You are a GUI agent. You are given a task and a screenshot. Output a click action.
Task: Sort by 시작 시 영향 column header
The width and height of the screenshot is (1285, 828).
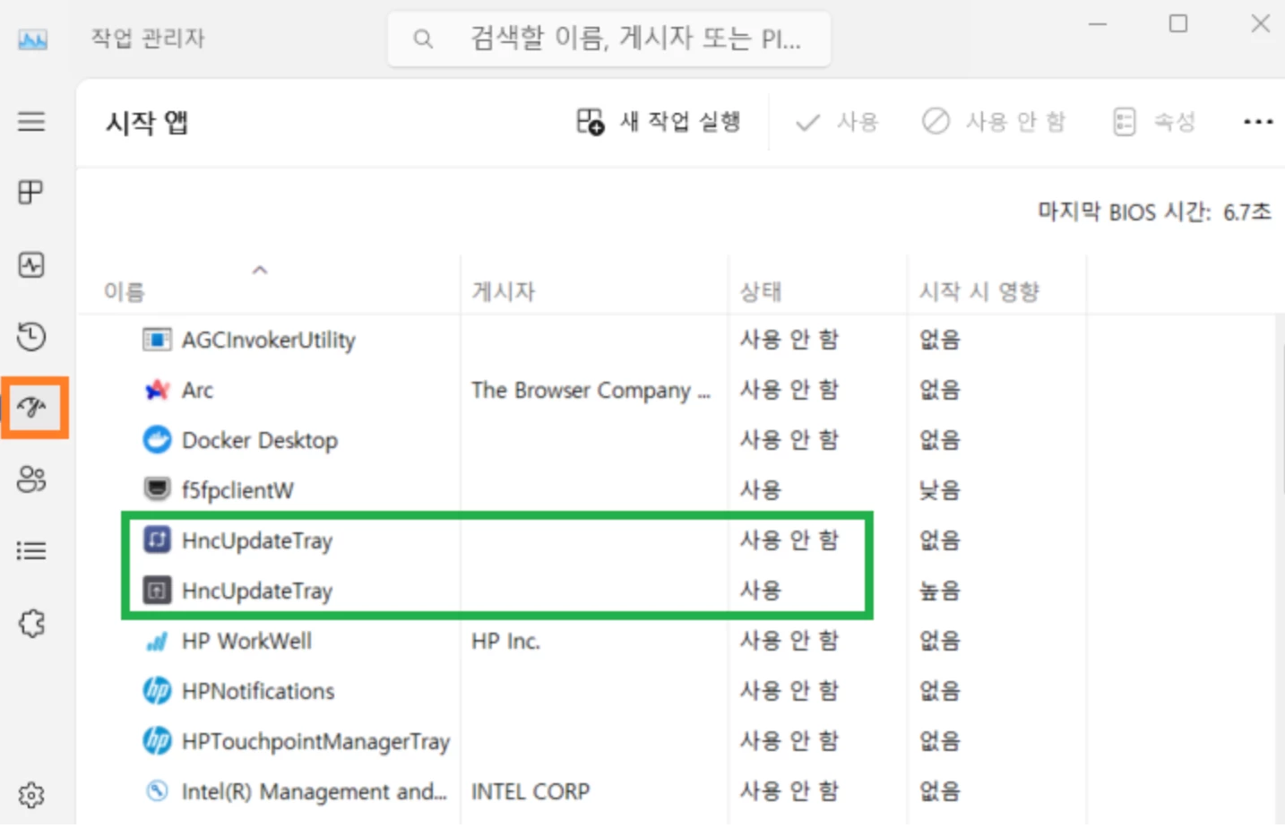[x=979, y=292]
